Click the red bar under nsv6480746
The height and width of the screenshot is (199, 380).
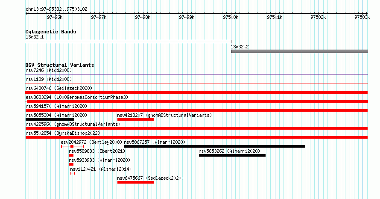196,92
